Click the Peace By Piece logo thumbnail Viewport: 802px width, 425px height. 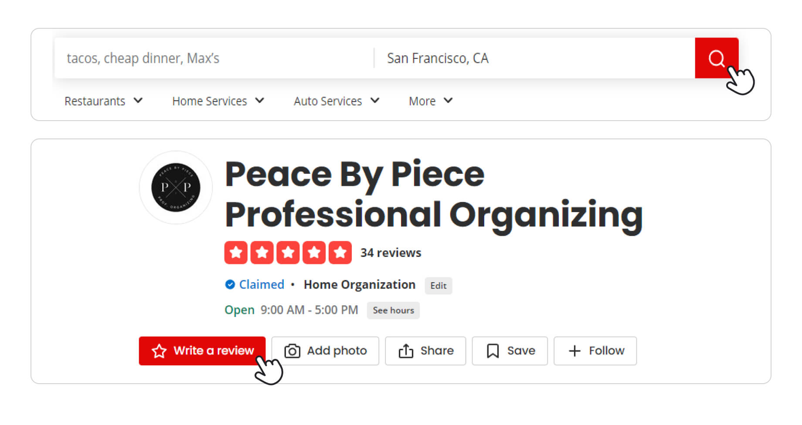coord(176,188)
